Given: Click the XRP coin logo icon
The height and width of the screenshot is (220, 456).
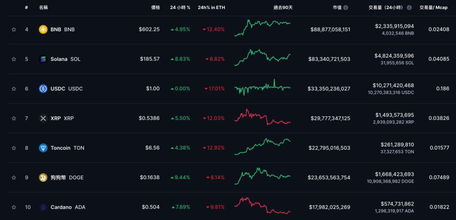Looking at the screenshot, I should (x=43, y=118).
